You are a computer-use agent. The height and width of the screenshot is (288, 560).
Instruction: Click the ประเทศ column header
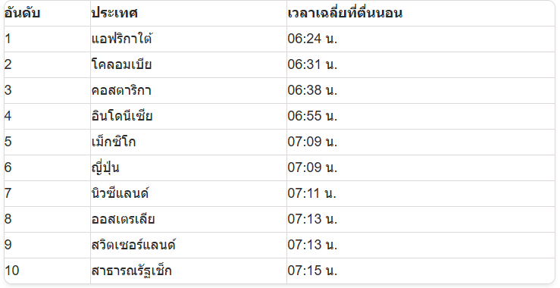coord(189,13)
